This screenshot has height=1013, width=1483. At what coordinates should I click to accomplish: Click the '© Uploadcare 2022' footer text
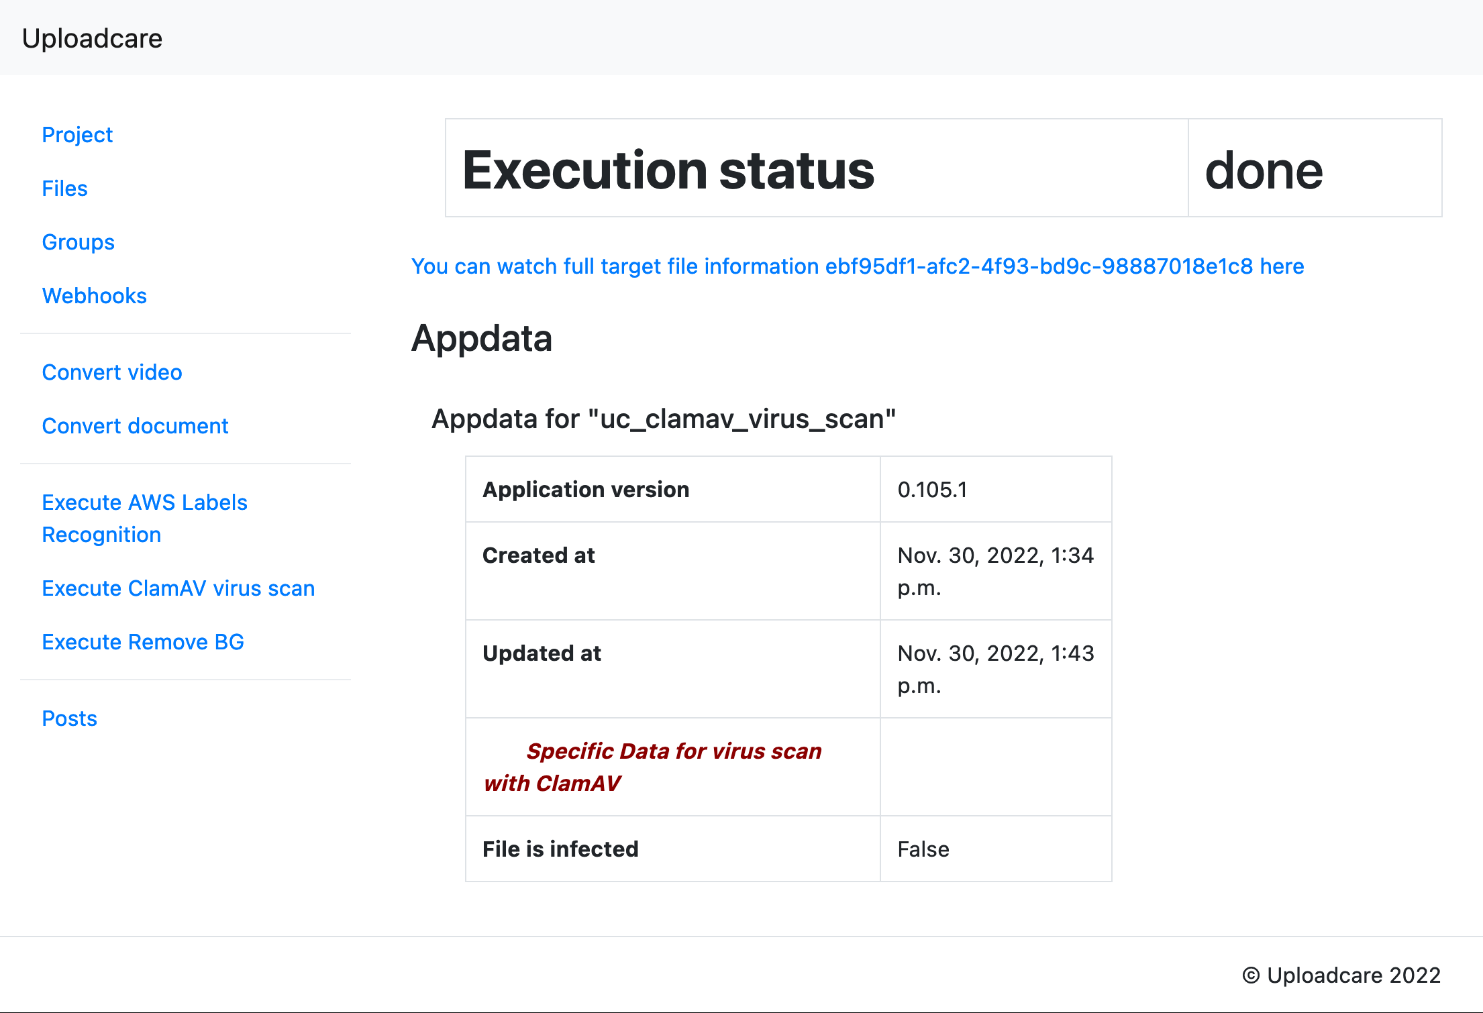(x=1341, y=975)
